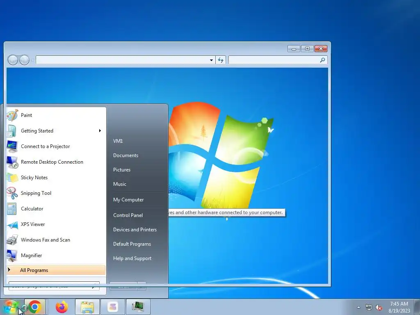Click the Sticky Notes label
The height and width of the screenshot is (315, 420).
(34, 178)
